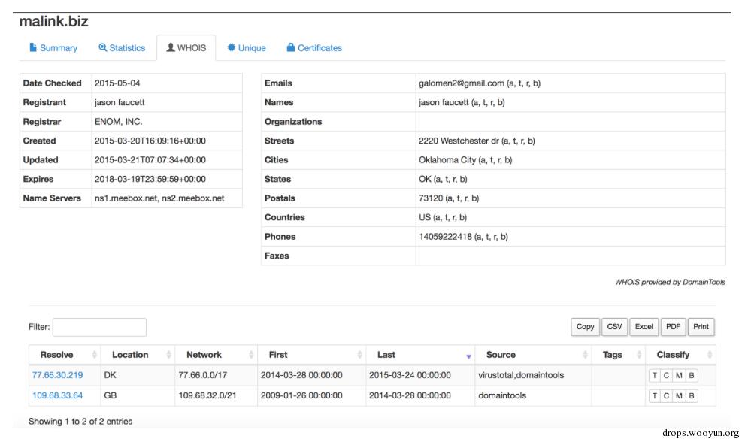Export table to Excel
Image resolution: width=742 pixels, height=442 pixels.
(x=644, y=327)
